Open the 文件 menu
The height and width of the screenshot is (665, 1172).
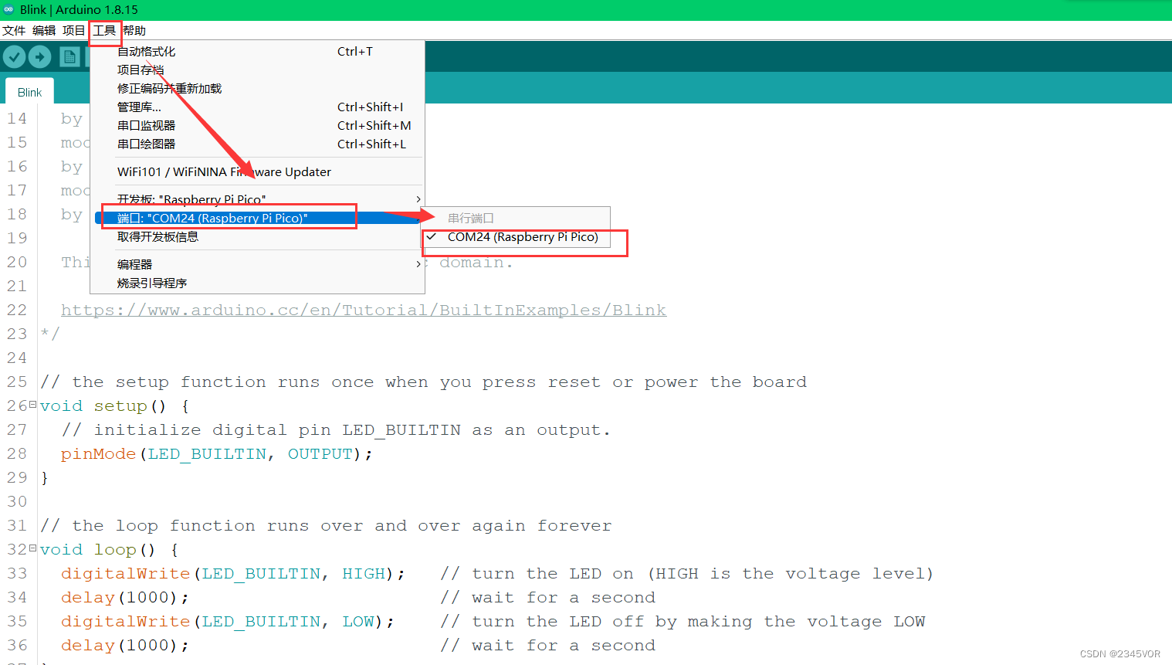tap(14, 30)
